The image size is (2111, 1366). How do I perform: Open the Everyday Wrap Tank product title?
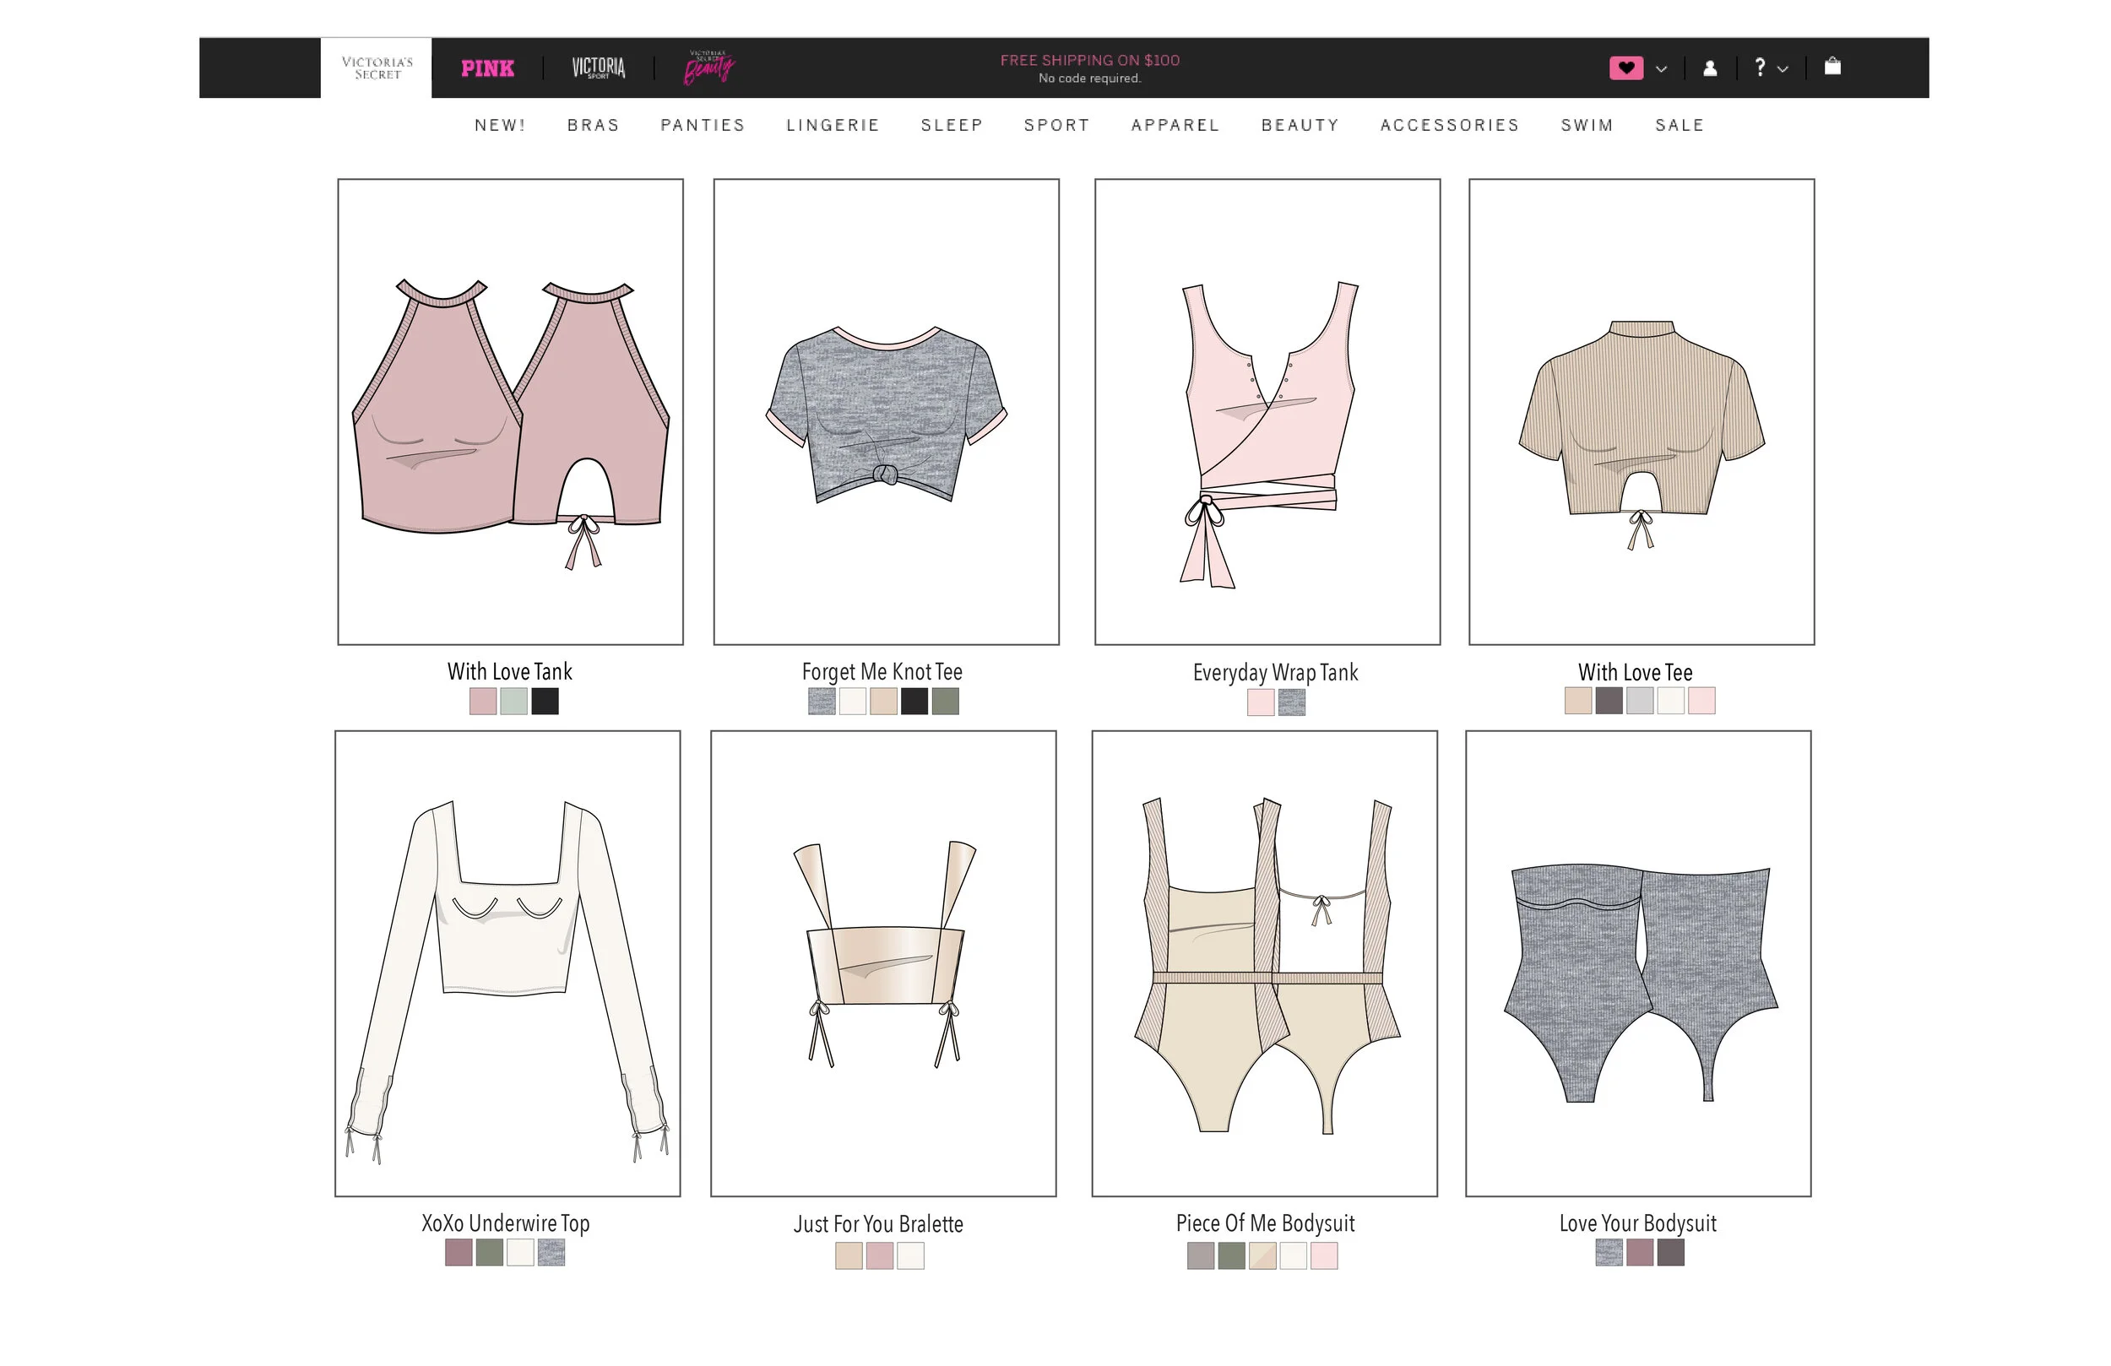(x=1274, y=672)
